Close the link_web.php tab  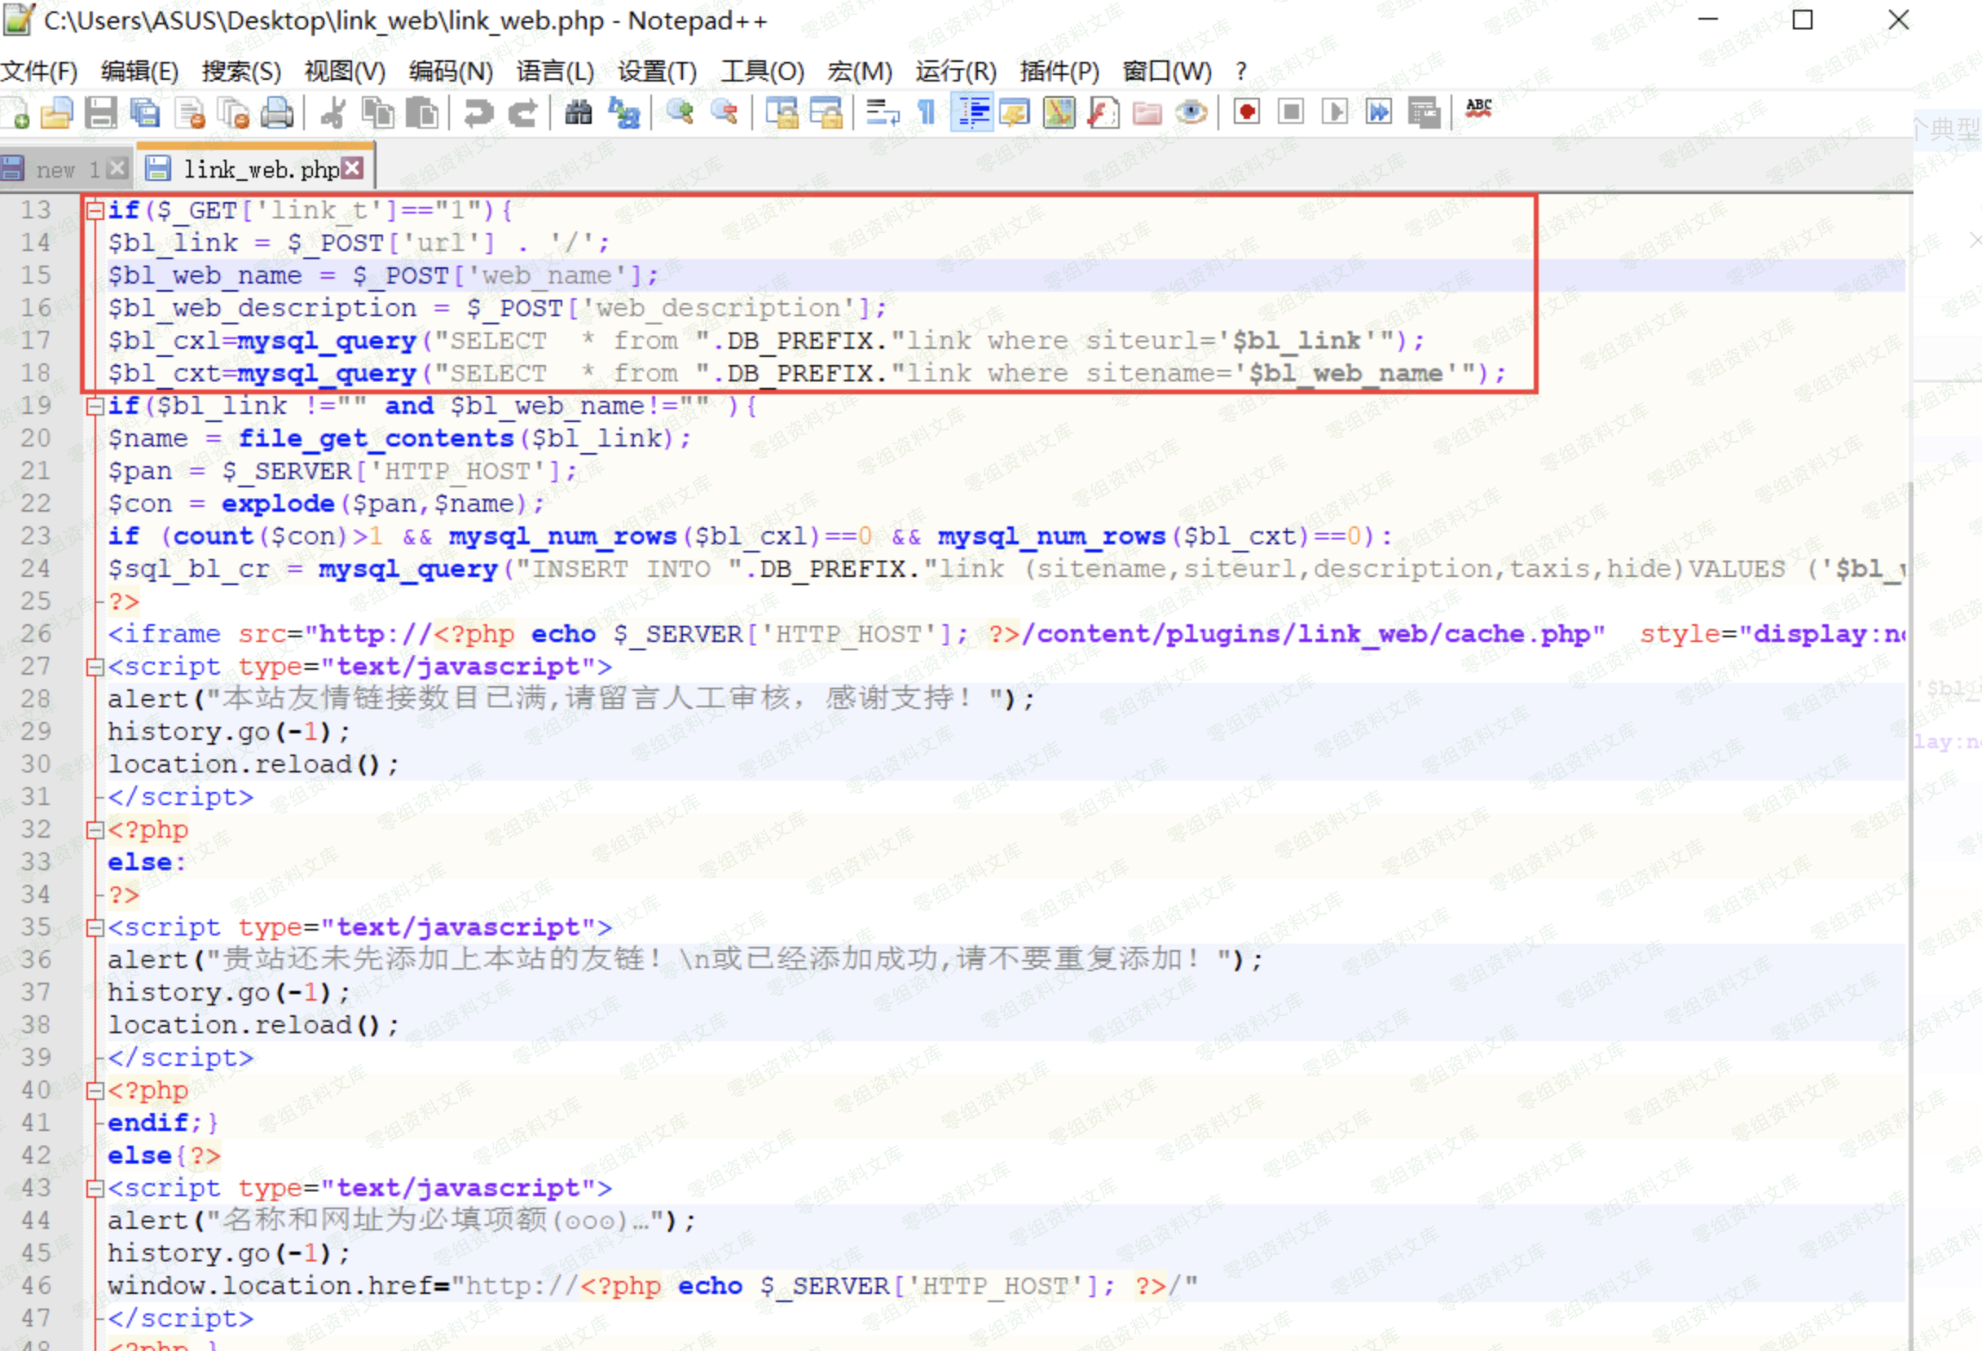352,168
